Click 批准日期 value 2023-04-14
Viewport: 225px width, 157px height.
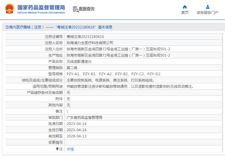tap(77, 124)
